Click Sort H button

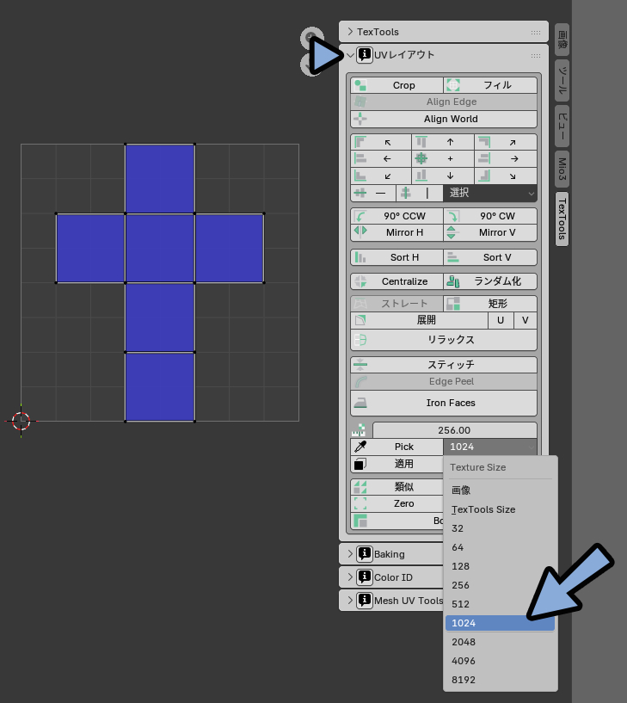pos(396,257)
